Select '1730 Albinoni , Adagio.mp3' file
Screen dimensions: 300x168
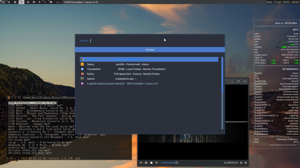29,124
